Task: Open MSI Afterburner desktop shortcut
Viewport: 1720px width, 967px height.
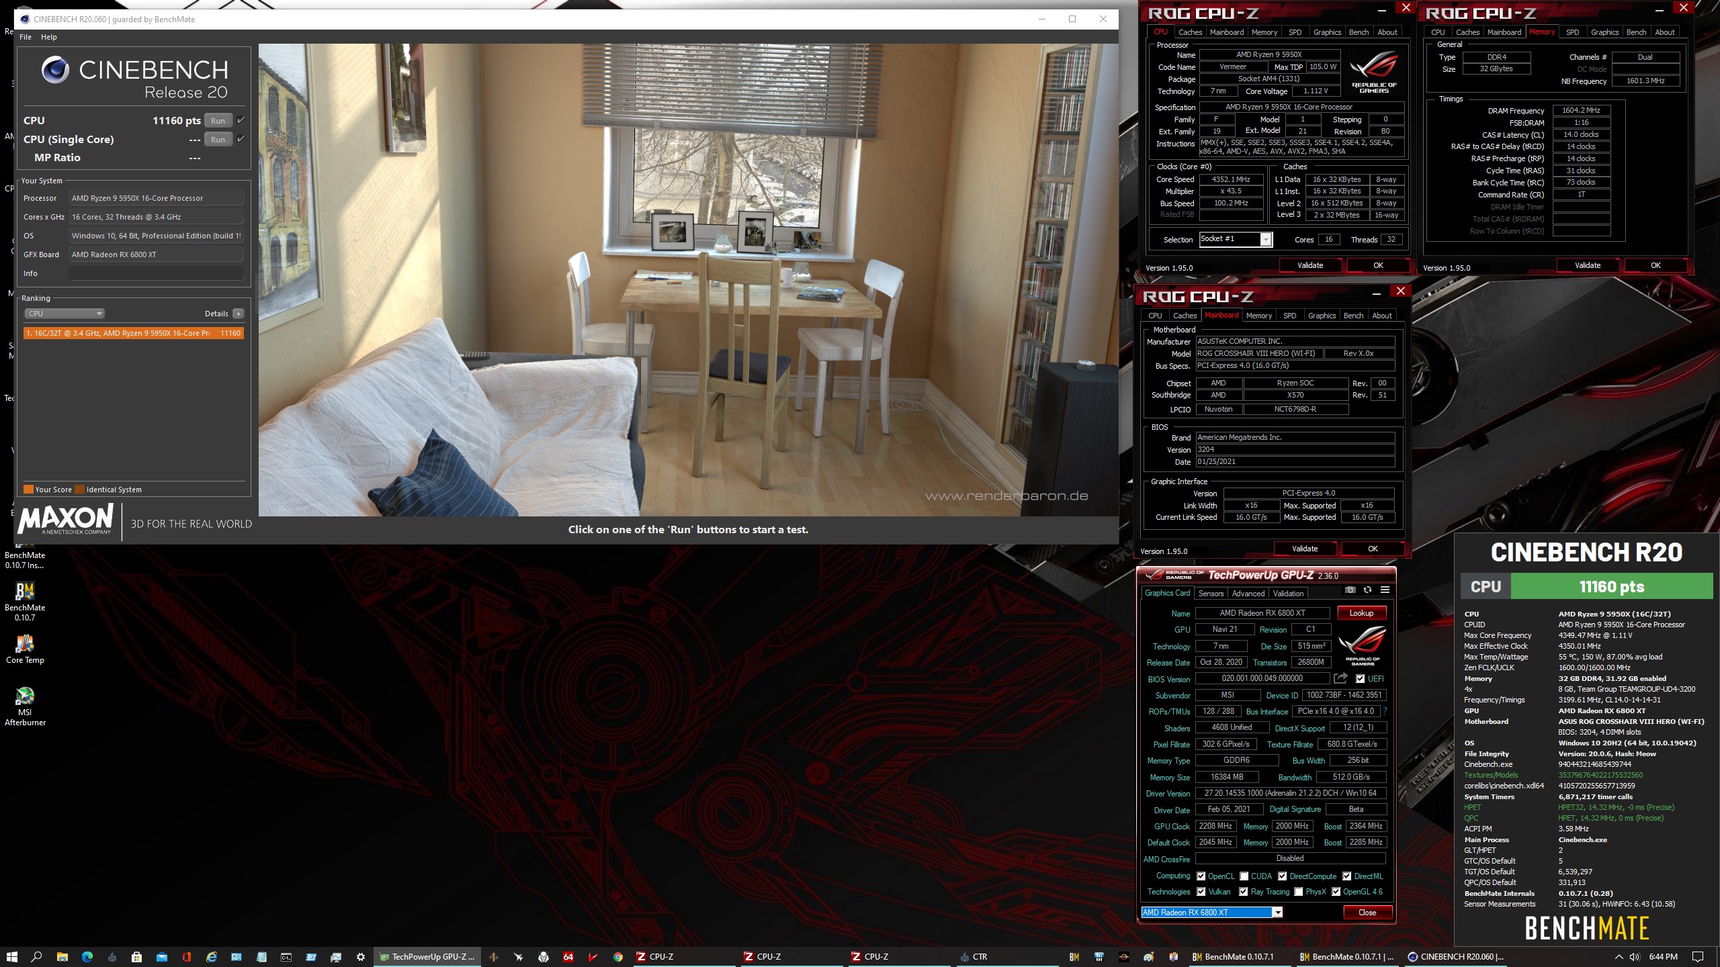Action: (x=25, y=706)
